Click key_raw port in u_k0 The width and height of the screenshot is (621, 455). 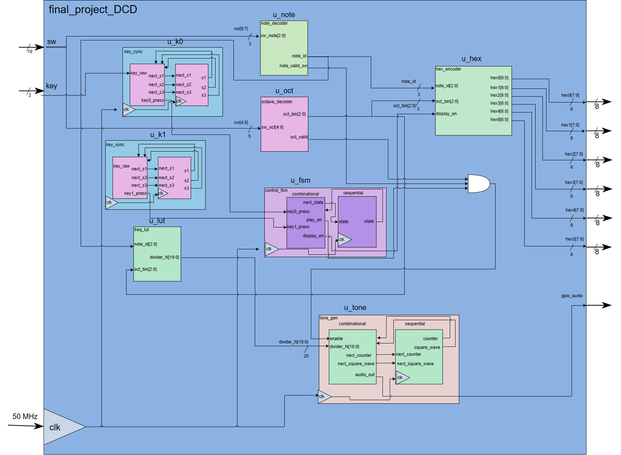coord(139,73)
